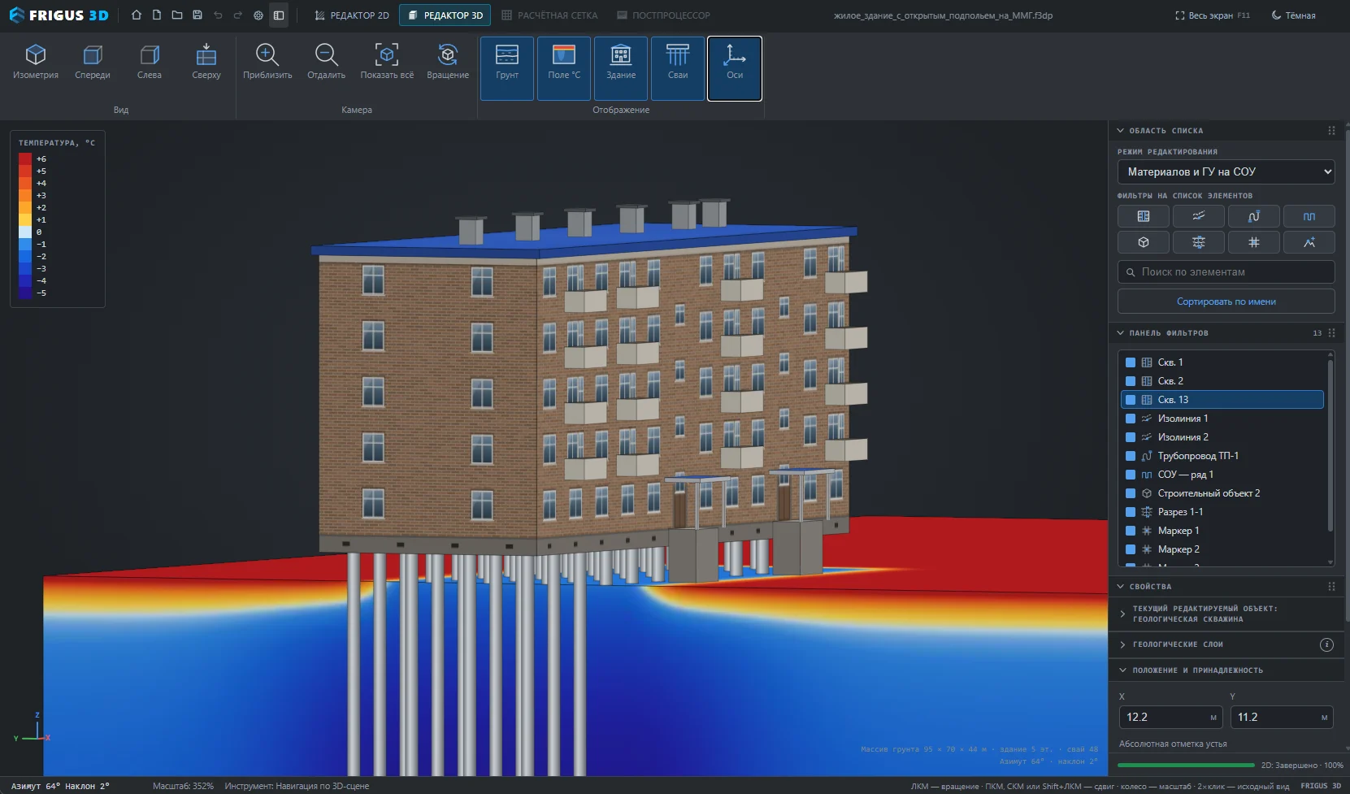Filter the list by building object cube icon
The image size is (1350, 794).
(1144, 242)
